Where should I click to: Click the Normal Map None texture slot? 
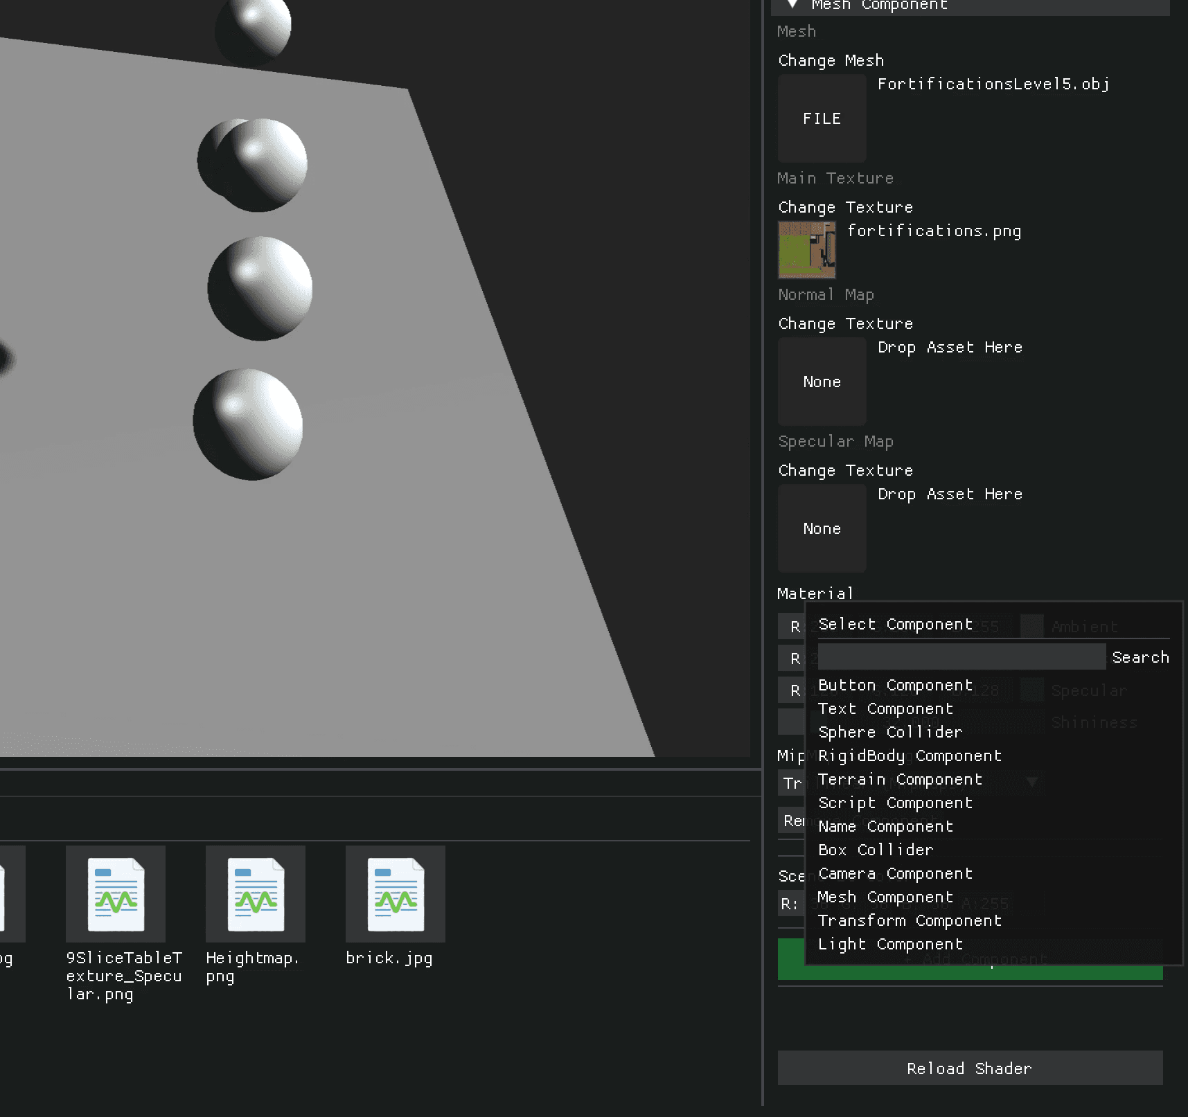[822, 382]
